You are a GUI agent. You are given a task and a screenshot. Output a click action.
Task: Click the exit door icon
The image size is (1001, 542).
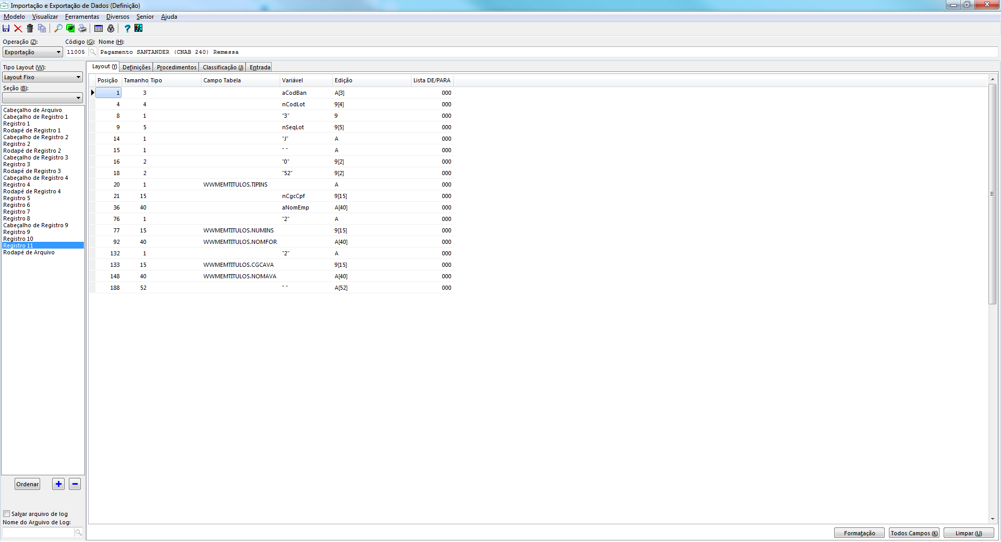139,29
